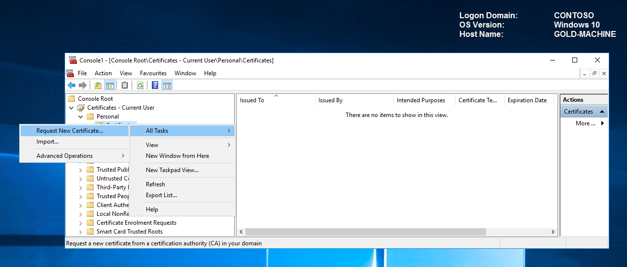The height and width of the screenshot is (267, 627).
Task: Open the File menu
Action: click(82, 73)
